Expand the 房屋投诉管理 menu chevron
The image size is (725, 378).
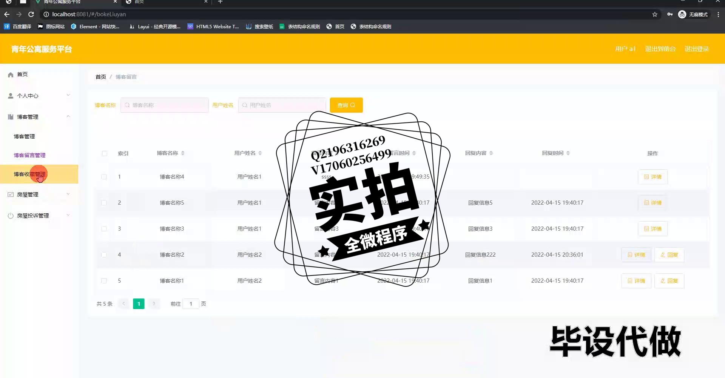[x=68, y=215]
